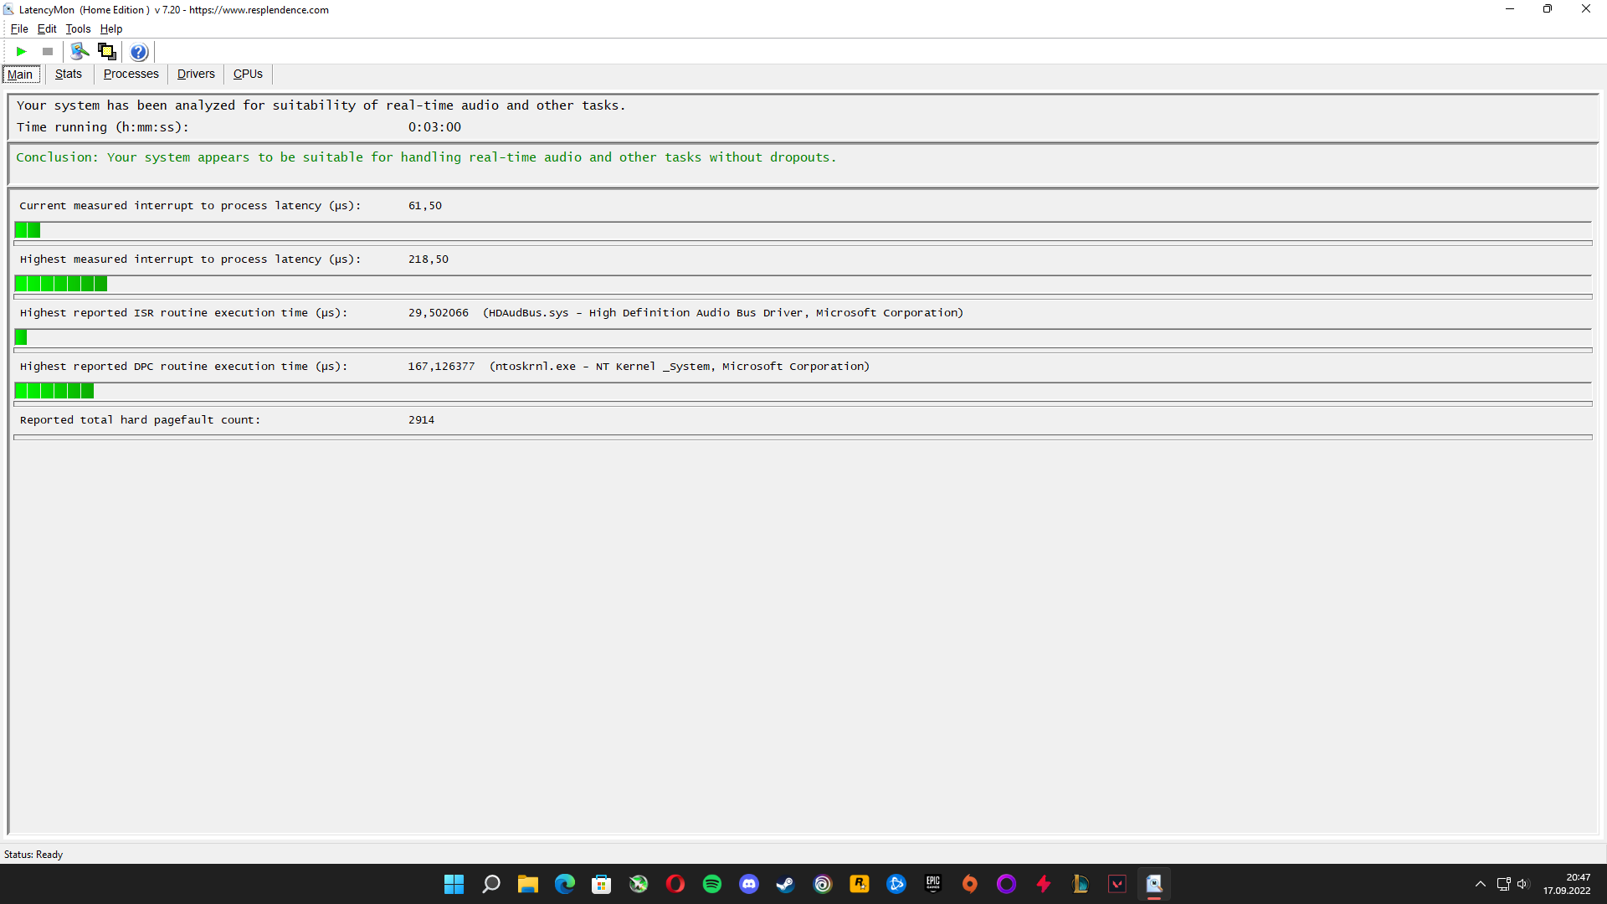
Task: Open Spotify from the taskbar
Action: pos(712,884)
